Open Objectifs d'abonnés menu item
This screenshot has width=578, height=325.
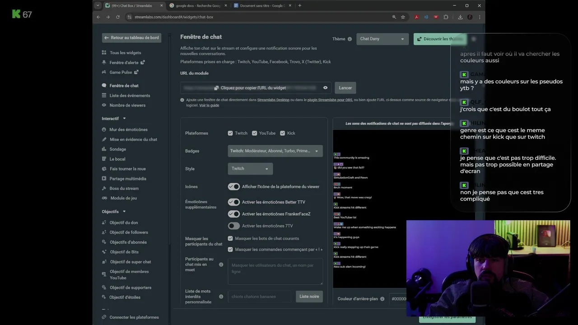coord(128,242)
